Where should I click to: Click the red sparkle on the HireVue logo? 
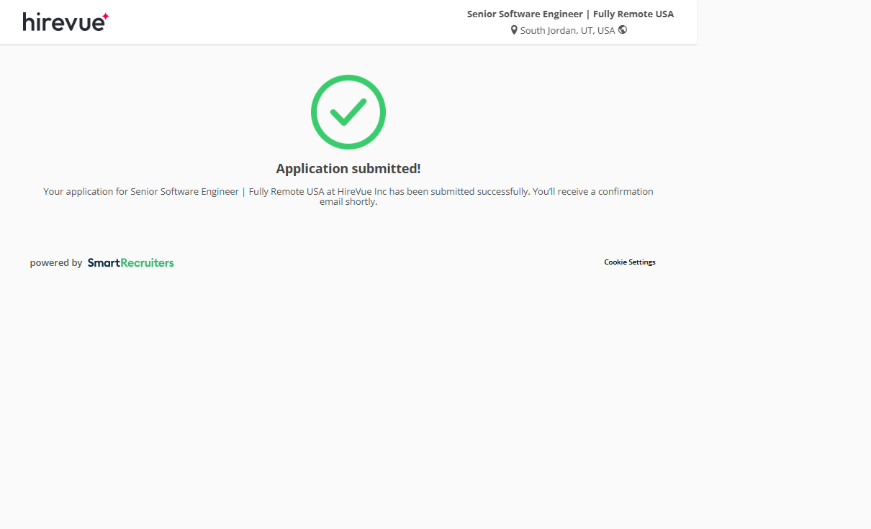tap(105, 16)
